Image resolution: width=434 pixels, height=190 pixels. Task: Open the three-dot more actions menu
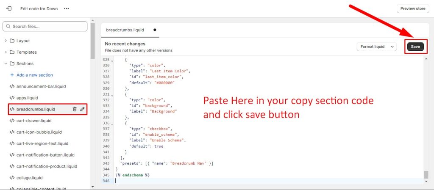(x=66, y=8)
